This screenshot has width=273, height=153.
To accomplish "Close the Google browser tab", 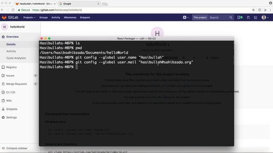I will [98, 4].
